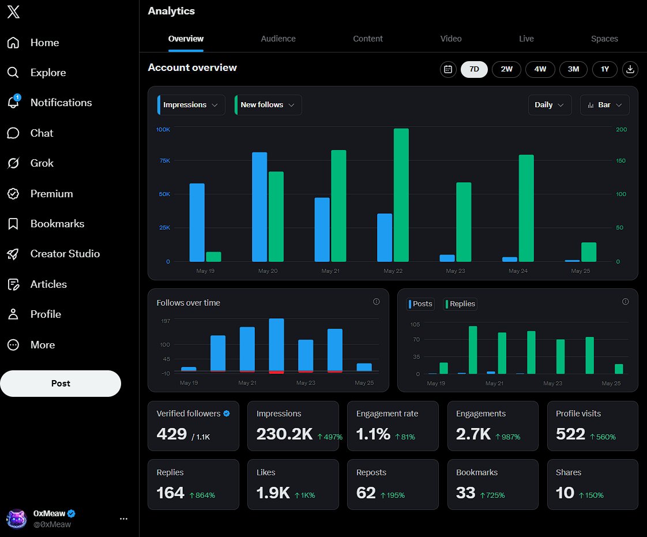Select the 2W time range
This screenshot has height=537, width=647.
pos(507,69)
